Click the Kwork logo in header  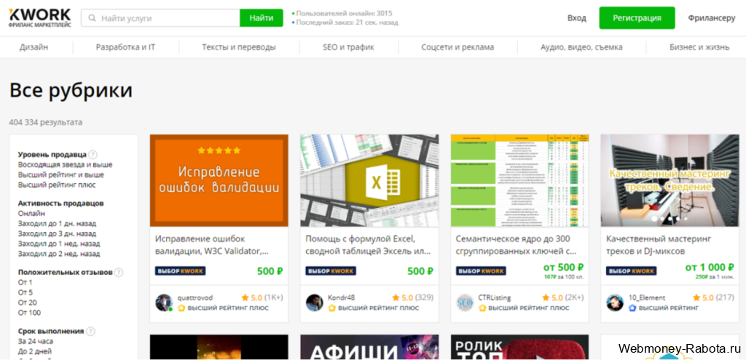[x=40, y=17]
